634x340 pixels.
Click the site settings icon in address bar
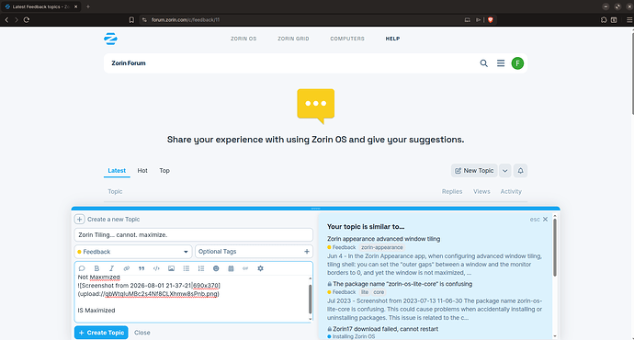tap(144, 20)
